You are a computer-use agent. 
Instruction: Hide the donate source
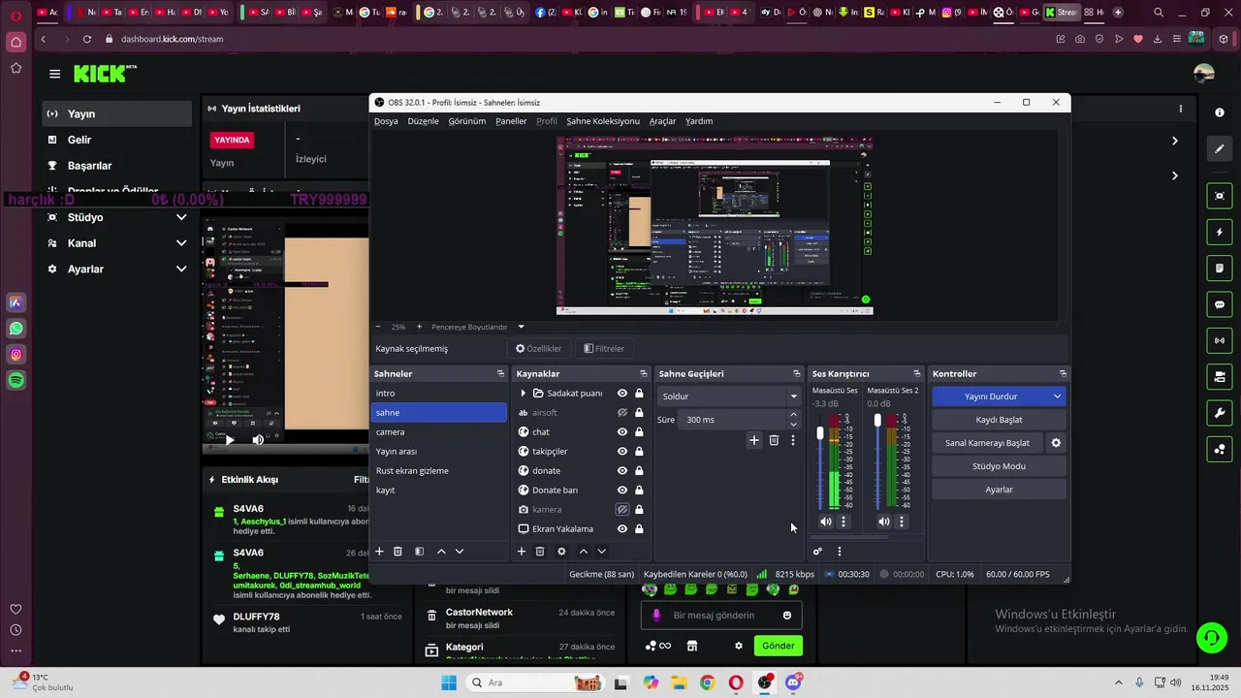pos(622,471)
